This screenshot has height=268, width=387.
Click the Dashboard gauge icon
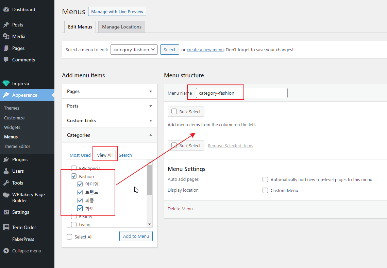(6, 9)
